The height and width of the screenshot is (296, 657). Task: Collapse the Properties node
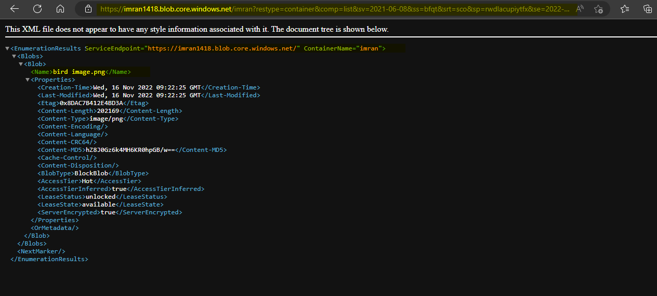(x=28, y=80)
